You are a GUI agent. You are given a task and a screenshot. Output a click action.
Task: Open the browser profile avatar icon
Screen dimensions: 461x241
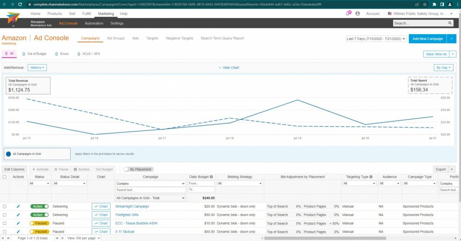[x=450, y=4]
